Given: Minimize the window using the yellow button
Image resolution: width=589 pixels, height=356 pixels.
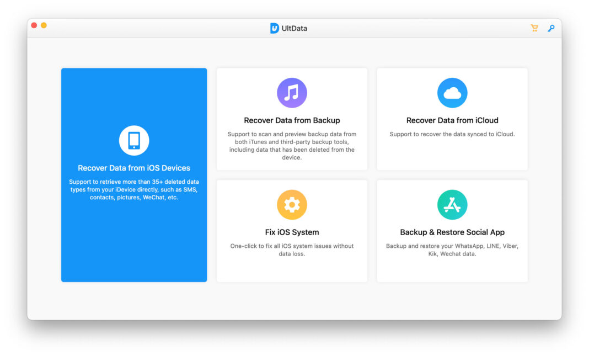Looking at the screenshot, I should (43, 25).
